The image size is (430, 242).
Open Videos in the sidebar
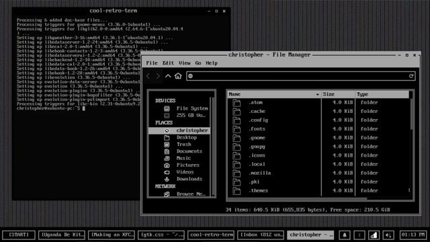coord(179,172)
